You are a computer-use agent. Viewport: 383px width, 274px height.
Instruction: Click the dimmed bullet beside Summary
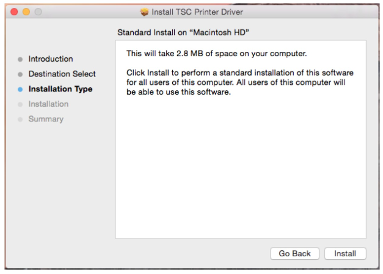tap(20, 119)
